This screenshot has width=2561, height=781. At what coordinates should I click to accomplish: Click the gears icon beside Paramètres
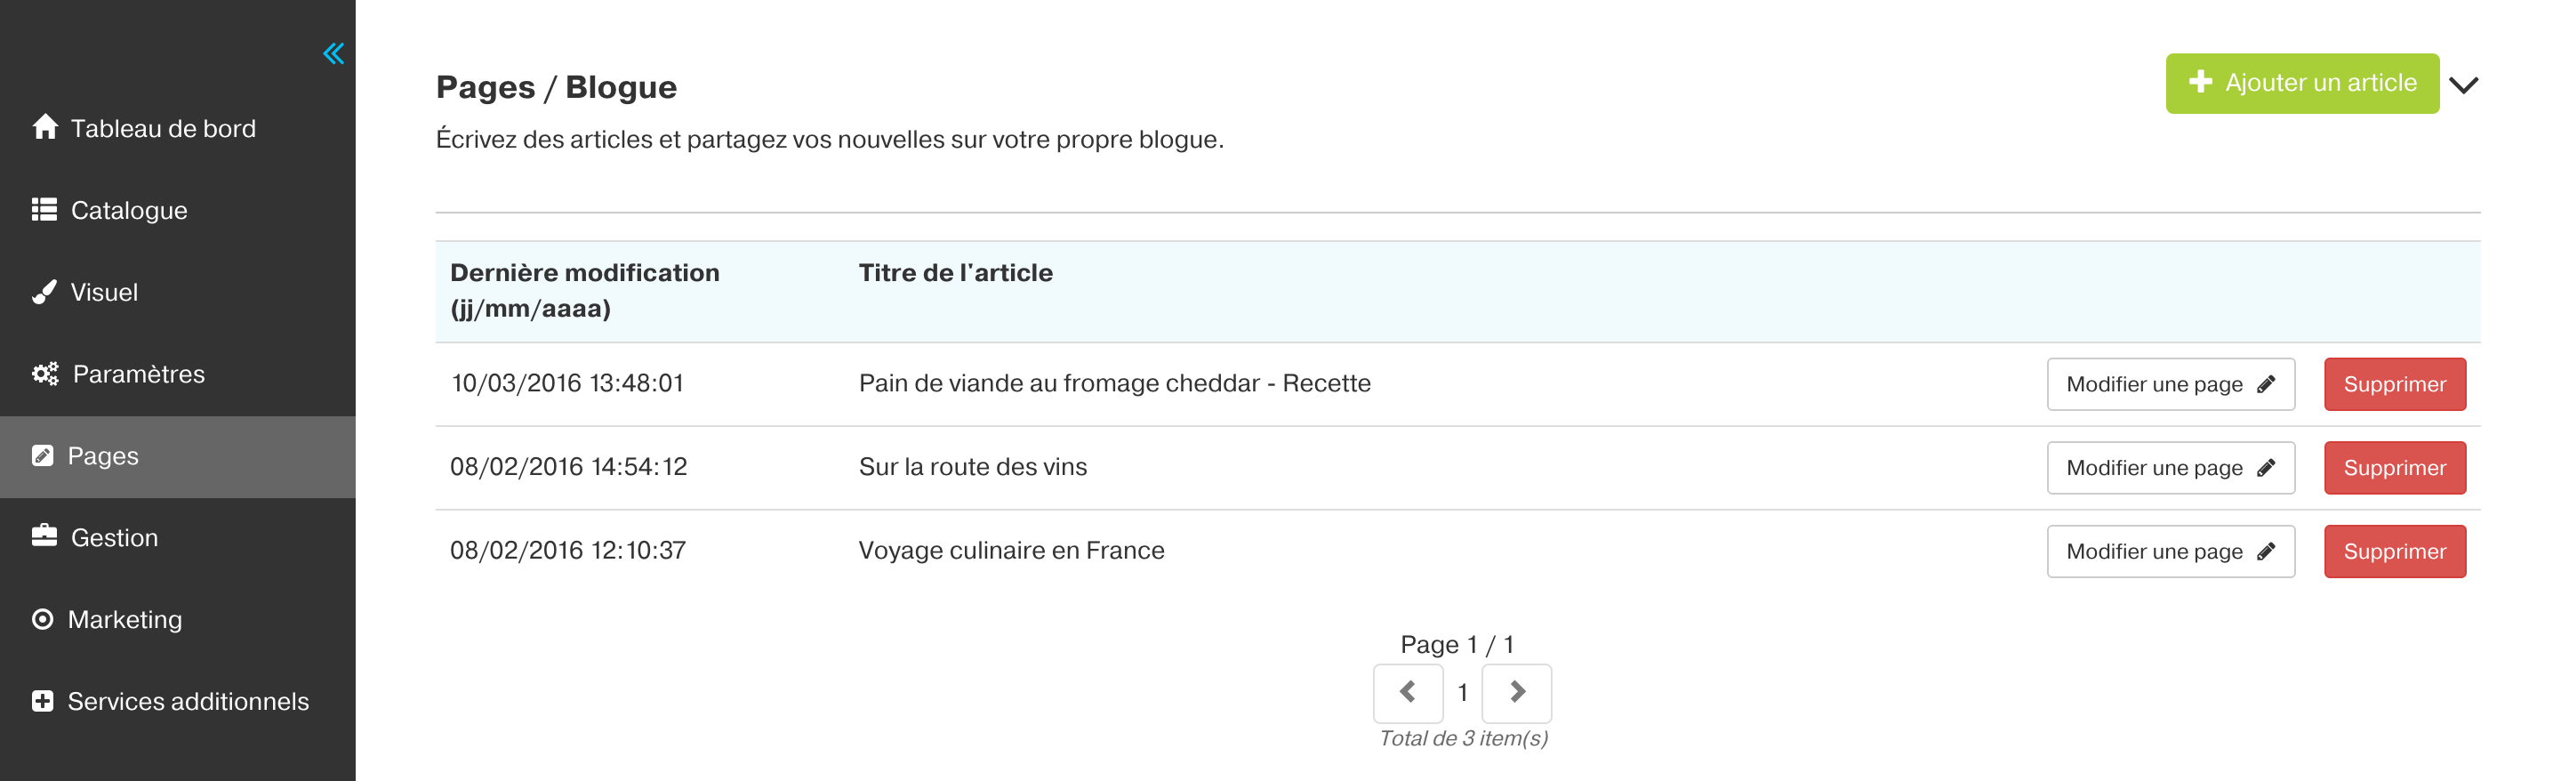[x=44, y=373]
